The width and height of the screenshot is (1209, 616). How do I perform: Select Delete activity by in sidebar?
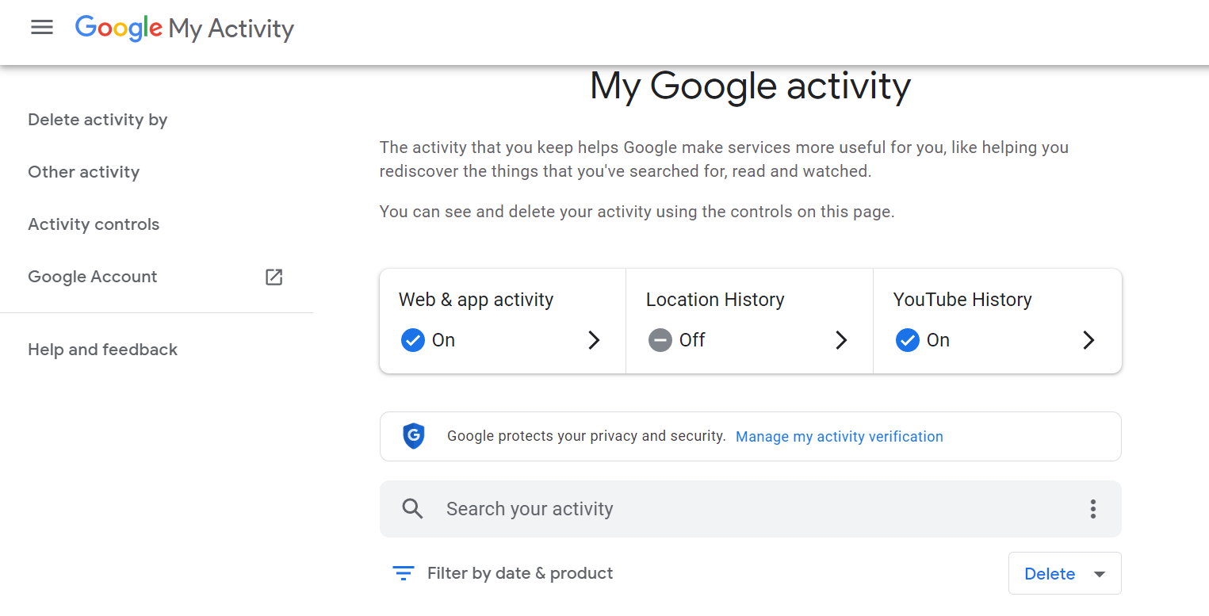98,120
